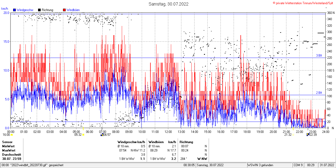
Task: Click the 18:00 time axis label
Action: pos(247,132)
